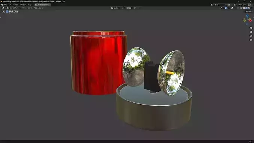The image size is (254, 143).
Task: Open the viewport Select menu
Action: click(x=30, y=8)
